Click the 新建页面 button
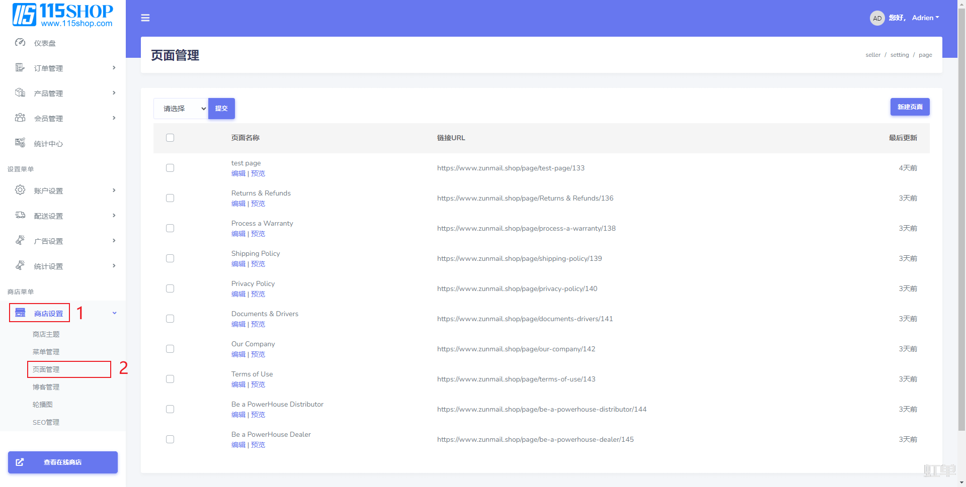Viewport: 966px width, 487px height. click(910, 107)
